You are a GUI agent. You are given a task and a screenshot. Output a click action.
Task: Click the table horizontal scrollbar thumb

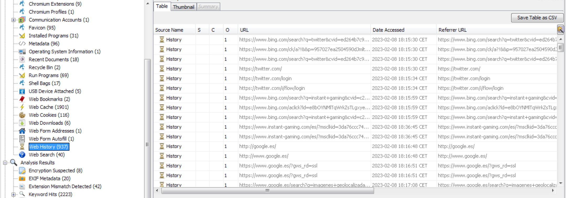tap(267, 191)
